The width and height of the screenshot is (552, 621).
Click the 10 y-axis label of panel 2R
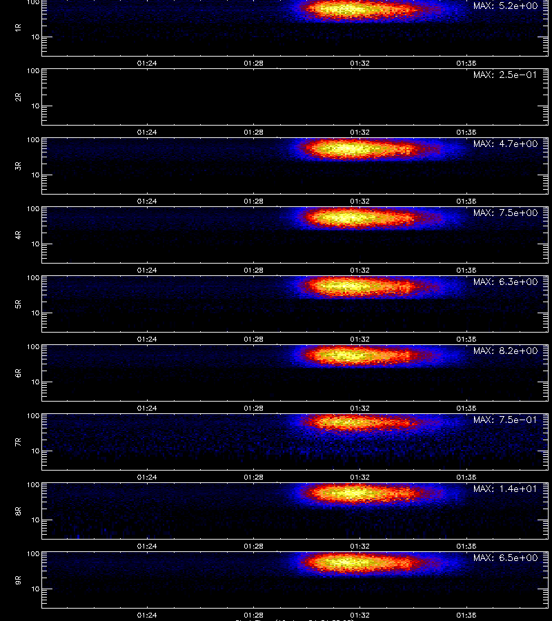click(35, 106)
